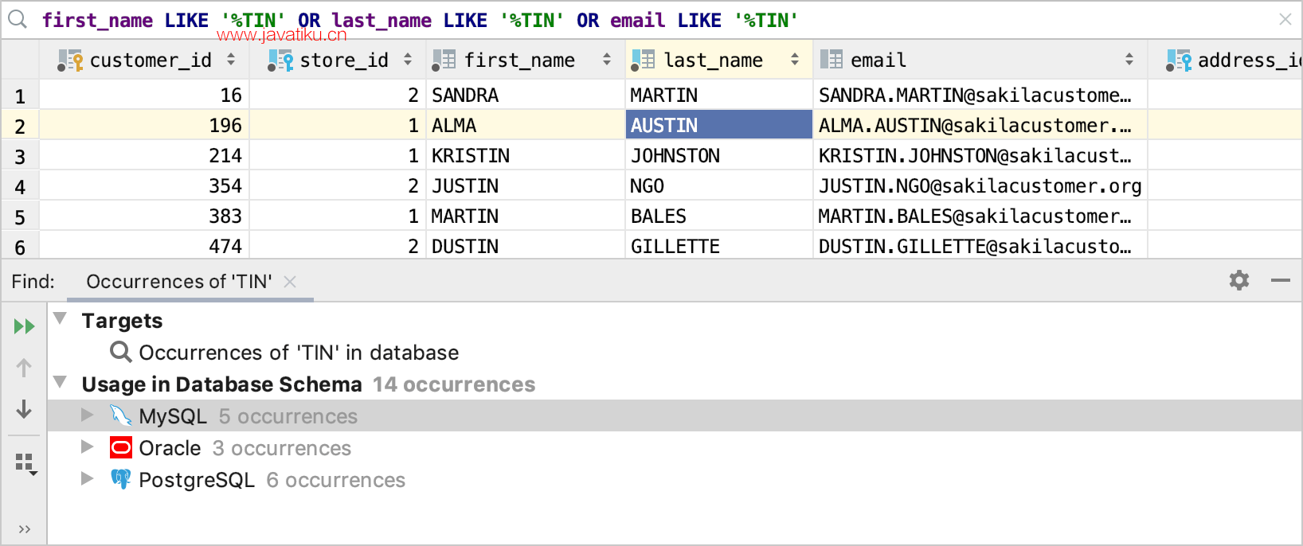
Task: Collapse Usage in Database Schema node
Action: pyautogui.click(x=60, y=382)
